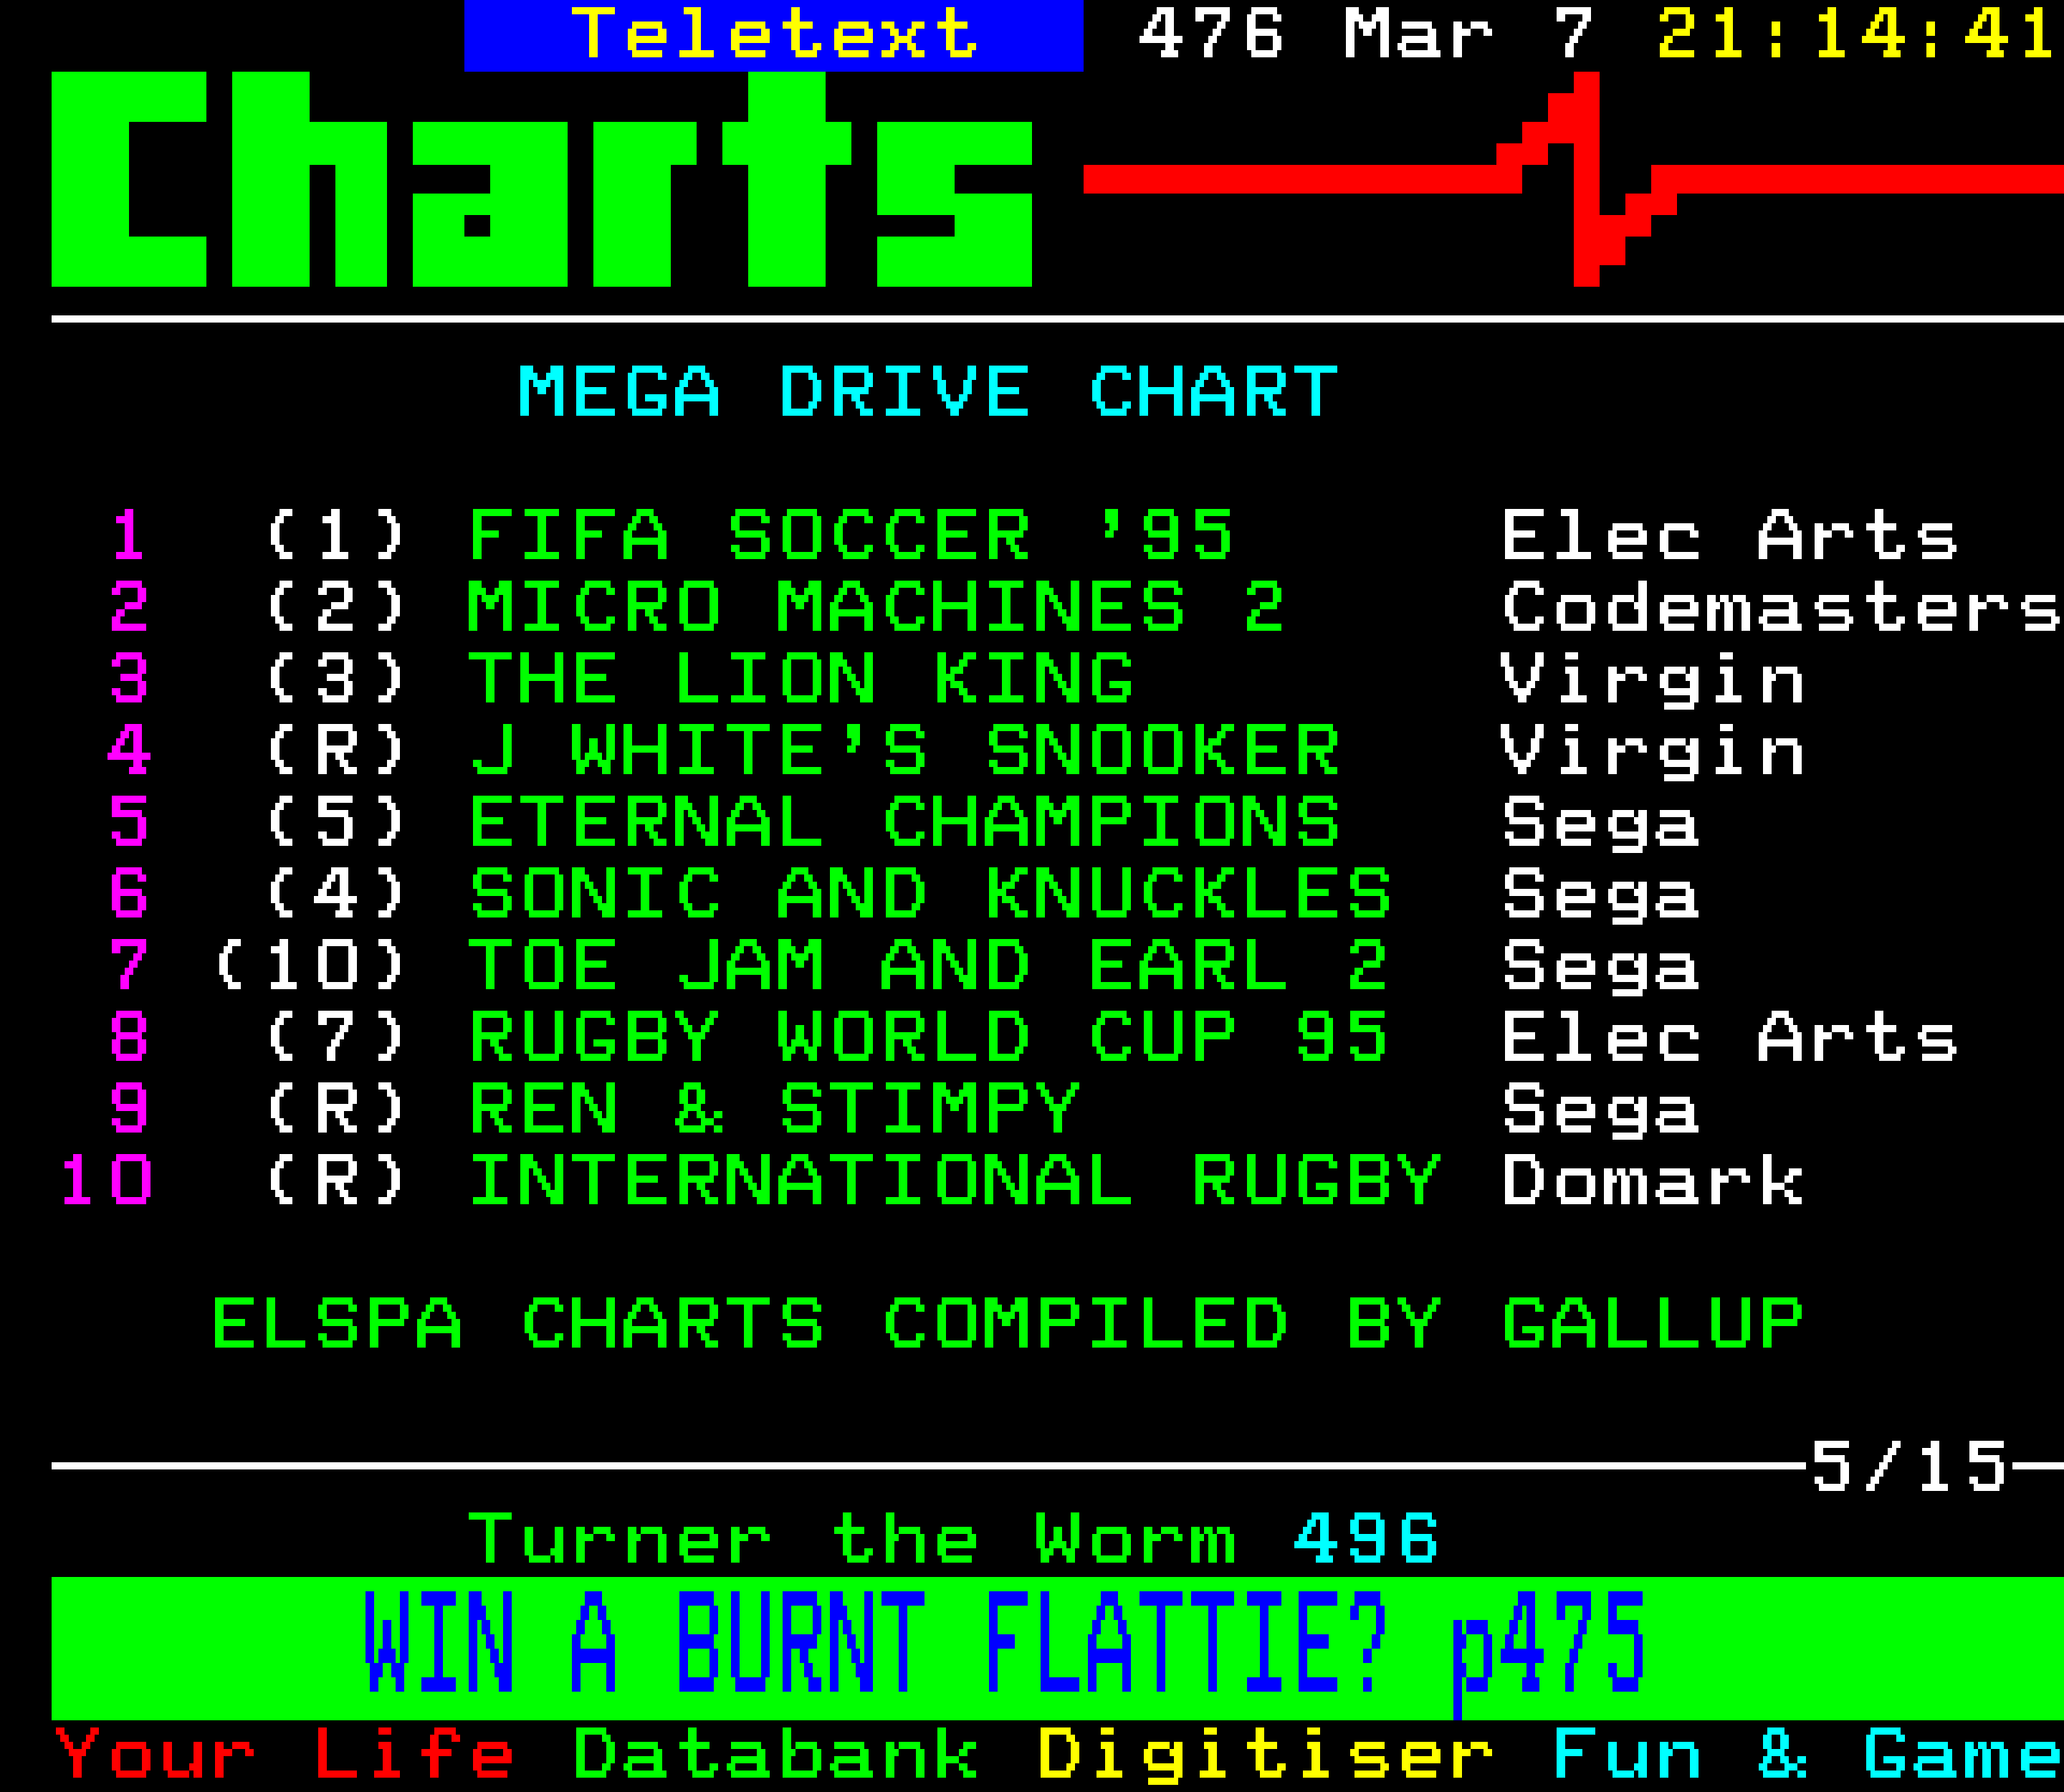Click the red heartbeat line graphic

[x=1573, y=179]
